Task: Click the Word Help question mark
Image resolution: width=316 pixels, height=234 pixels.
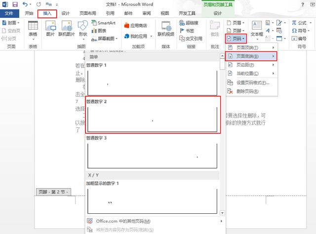Action: coord(303,4)
